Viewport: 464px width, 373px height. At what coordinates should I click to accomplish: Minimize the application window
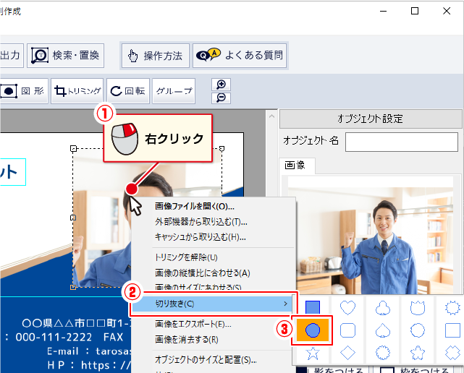tap(383, 12)
